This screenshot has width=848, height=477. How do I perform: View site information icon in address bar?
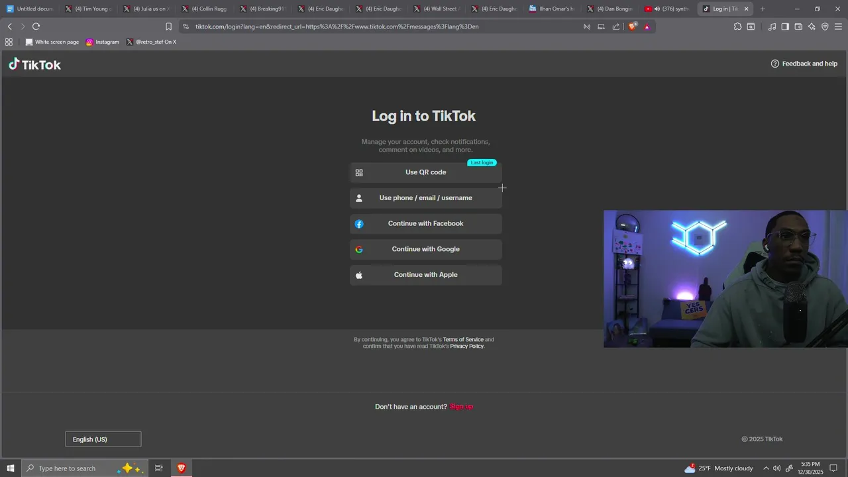pos(186,26)
